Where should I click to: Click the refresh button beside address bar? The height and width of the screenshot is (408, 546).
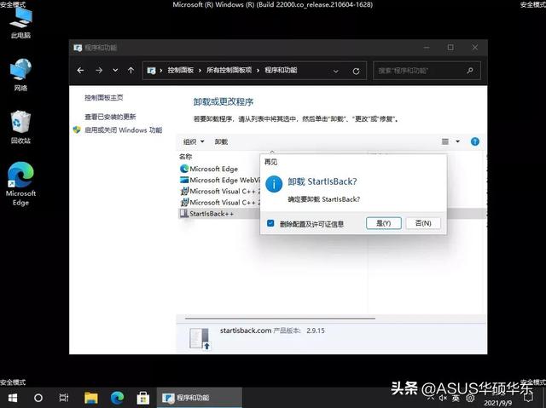click(x=356, y=71)
